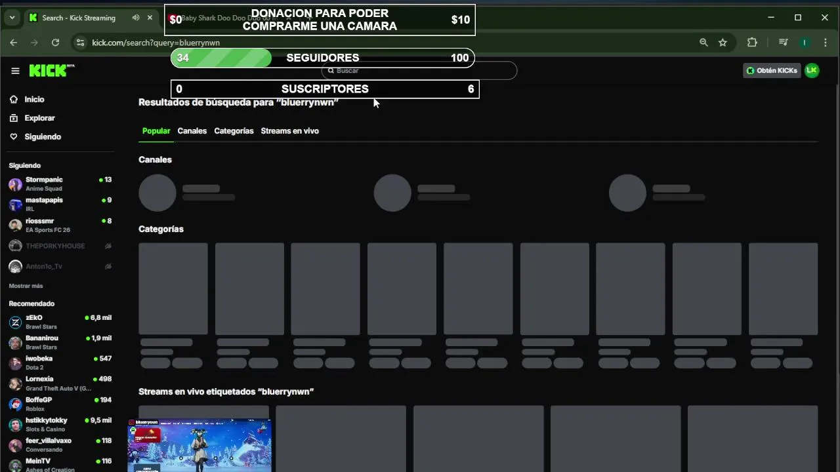Go back in browser
Viewport: 840px width, 472px height.
point(14,43)
